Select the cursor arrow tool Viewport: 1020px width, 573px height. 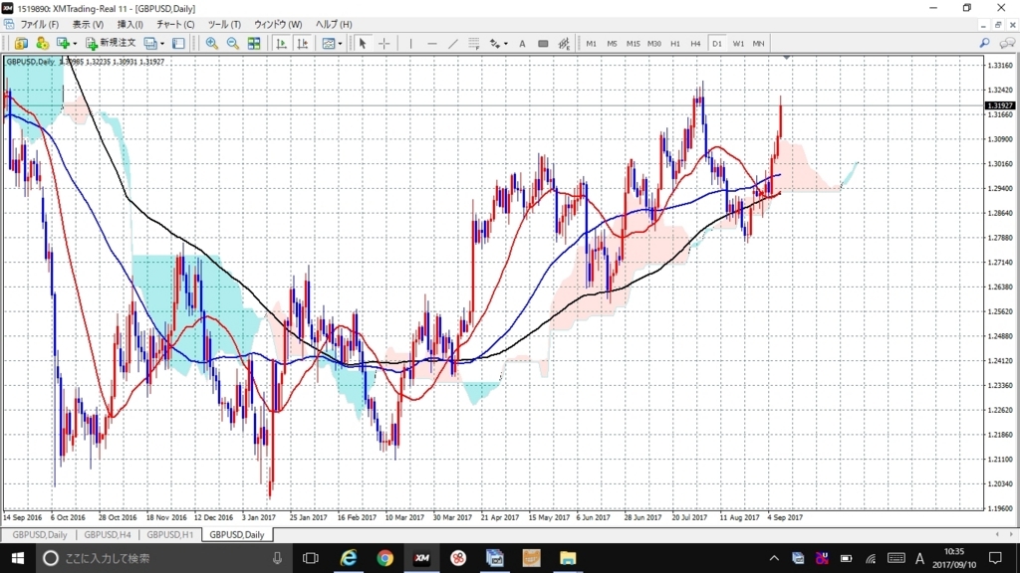pyautogui.click(x=363, y=44)
